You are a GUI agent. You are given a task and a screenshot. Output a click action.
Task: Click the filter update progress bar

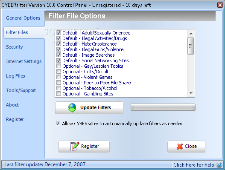click(x=163, y=107)
